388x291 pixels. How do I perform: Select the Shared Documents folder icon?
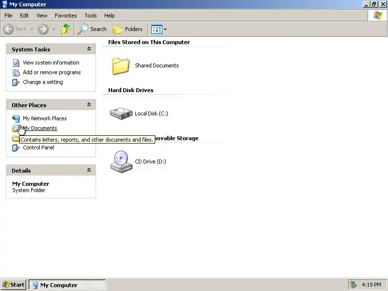coord(120,66)
